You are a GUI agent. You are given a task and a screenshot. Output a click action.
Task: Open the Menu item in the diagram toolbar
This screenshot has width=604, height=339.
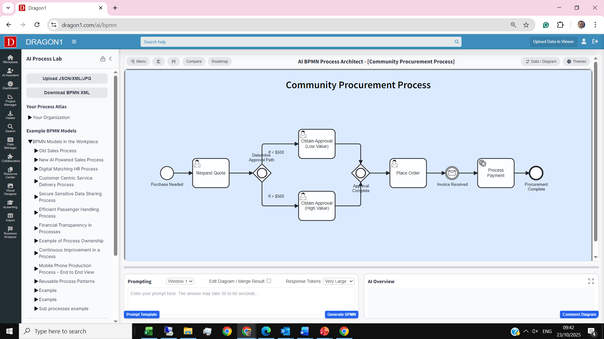click(138, 62)
